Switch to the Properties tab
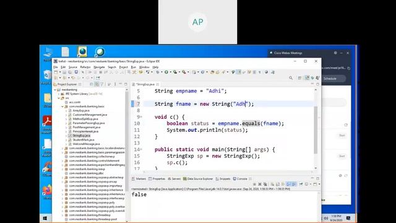Image resolution: width=396 pixels, height=223 pixels. coord(157,179)
